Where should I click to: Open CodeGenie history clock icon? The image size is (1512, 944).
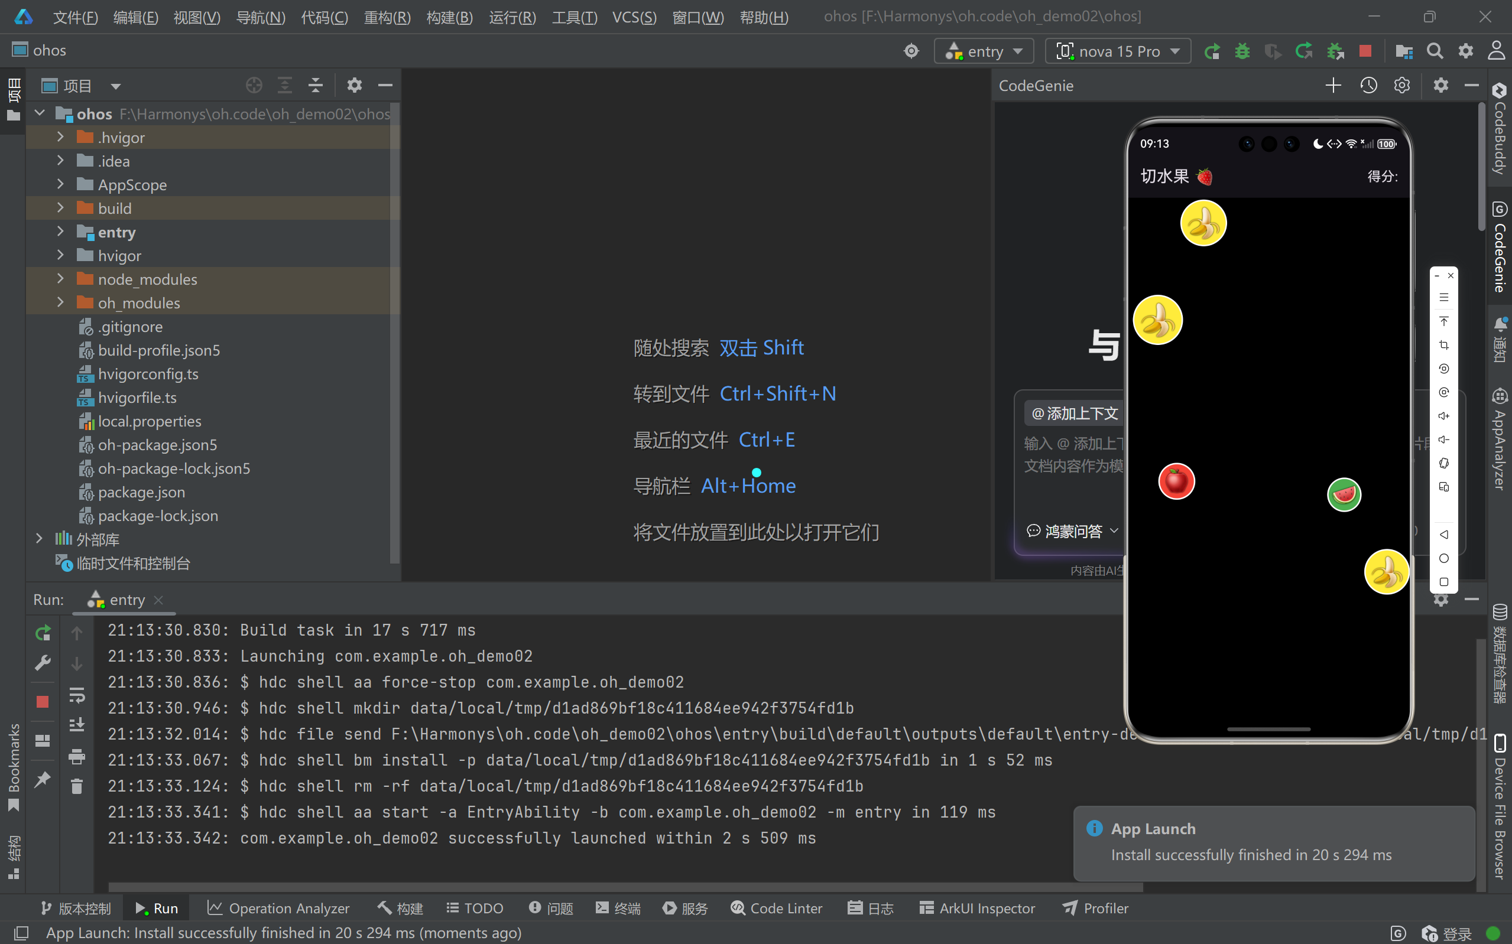[x=1368, y=86]
